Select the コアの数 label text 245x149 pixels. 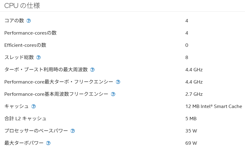click(14, 20)
